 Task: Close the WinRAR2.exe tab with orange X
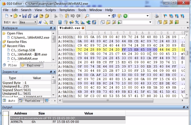(83, 28)
